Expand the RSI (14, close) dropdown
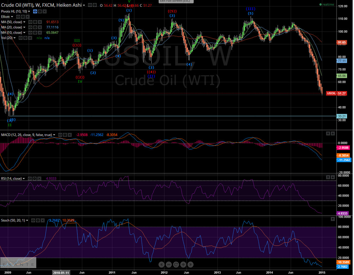Image resolution: width=354 pixels, height=275 pixels. (24, 179)
